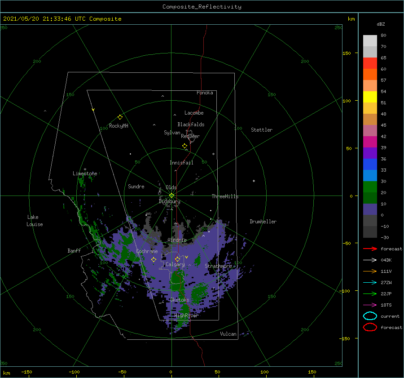This screenshot has height=378, width=404.
Task: Click the orange 111V arrow icon
Action: point(370,271)
